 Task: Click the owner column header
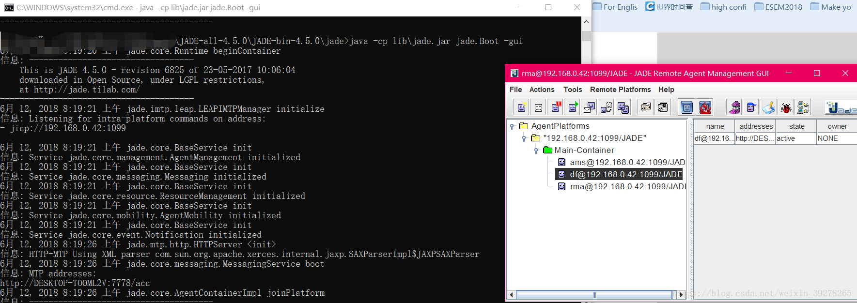(x=837, y=126)
